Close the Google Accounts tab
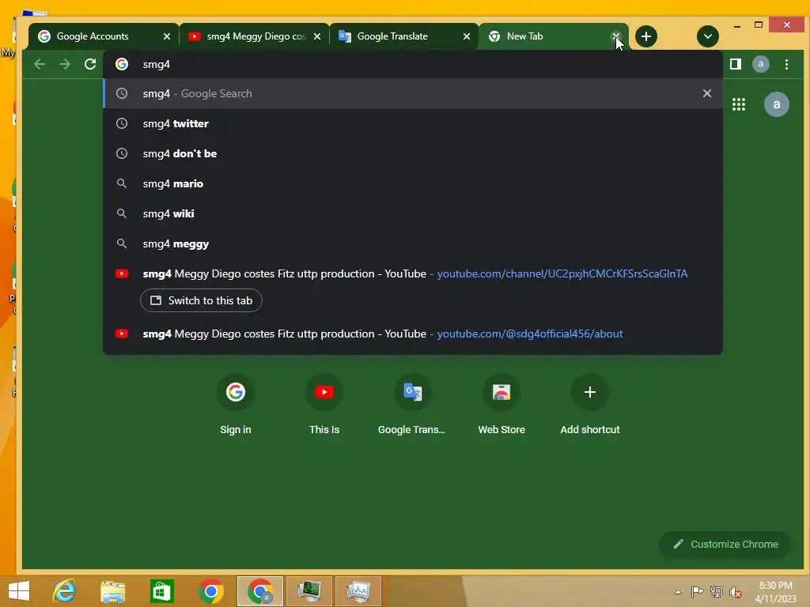The width and height of the screenshot is (810, 607). (x=166, y=36)
